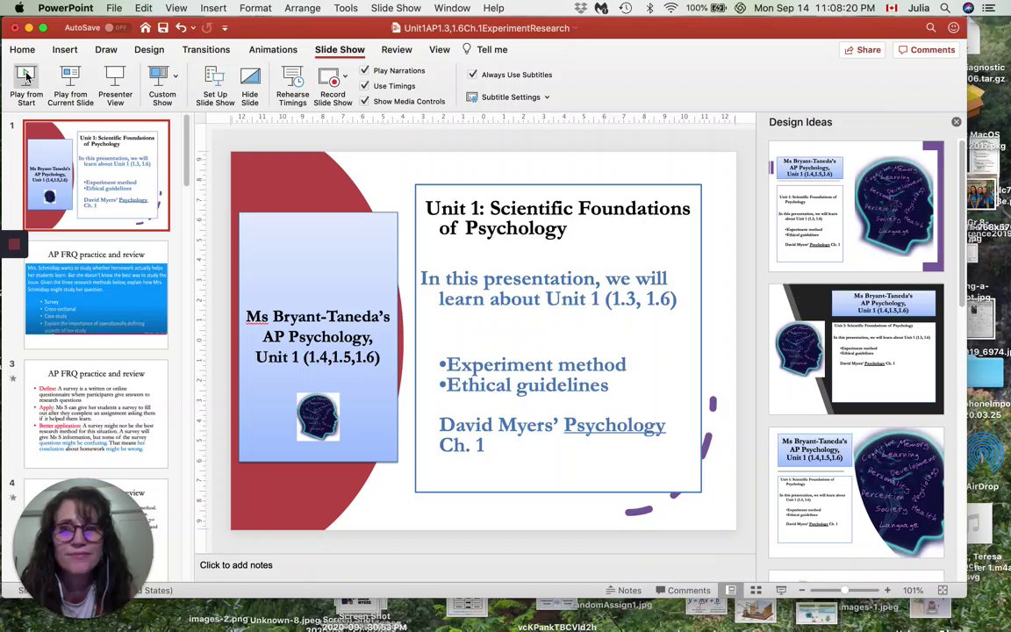The image size is (1011, 632).
Task: Select slide 3 thumbnail
Action: 97,413
